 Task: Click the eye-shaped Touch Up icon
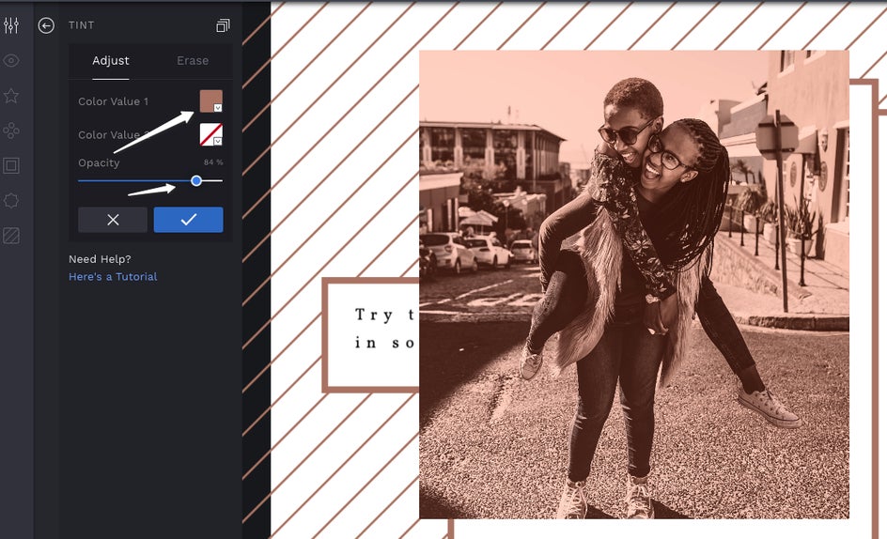(11, 60)
